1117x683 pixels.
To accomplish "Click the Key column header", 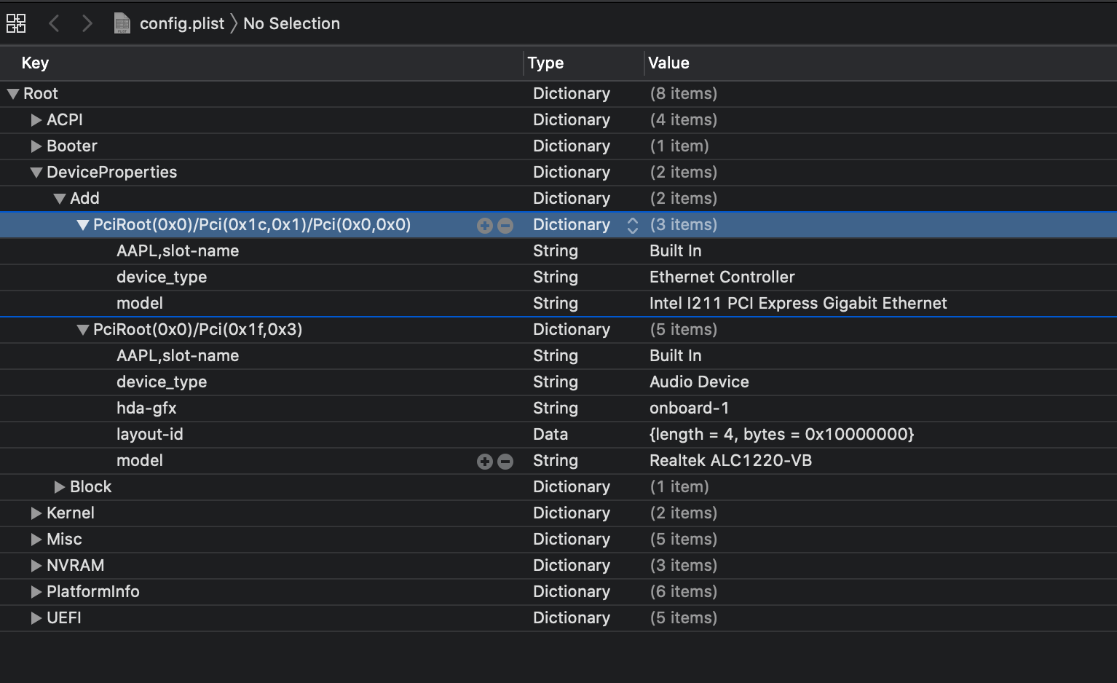I will click(35, 63).
